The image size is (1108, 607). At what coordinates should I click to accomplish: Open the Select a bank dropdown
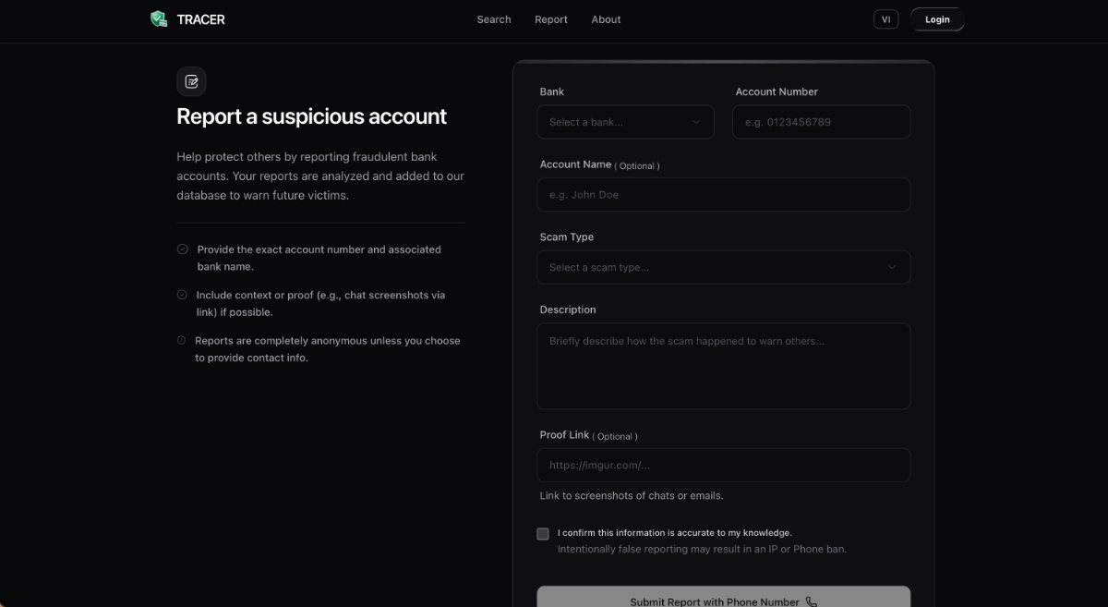624,122
